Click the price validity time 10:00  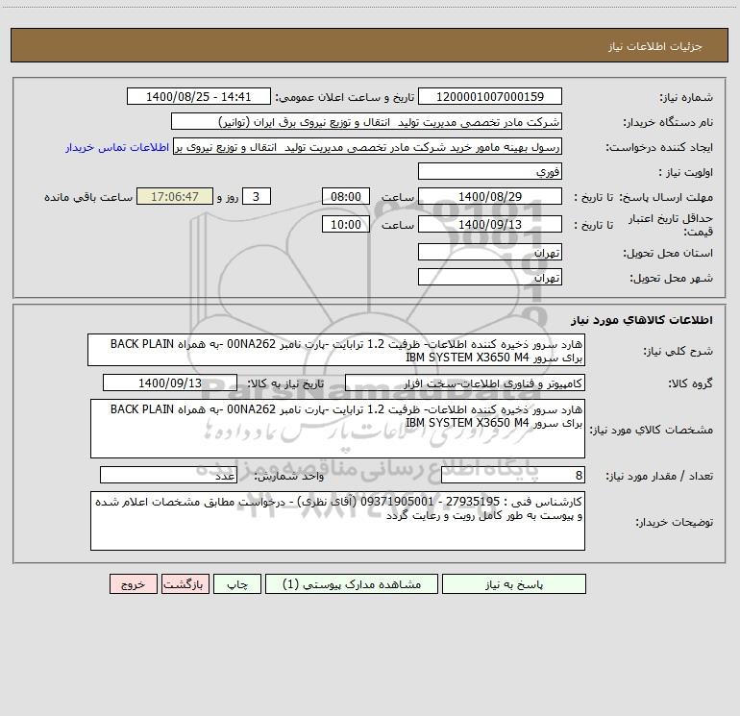pos(345,224)
